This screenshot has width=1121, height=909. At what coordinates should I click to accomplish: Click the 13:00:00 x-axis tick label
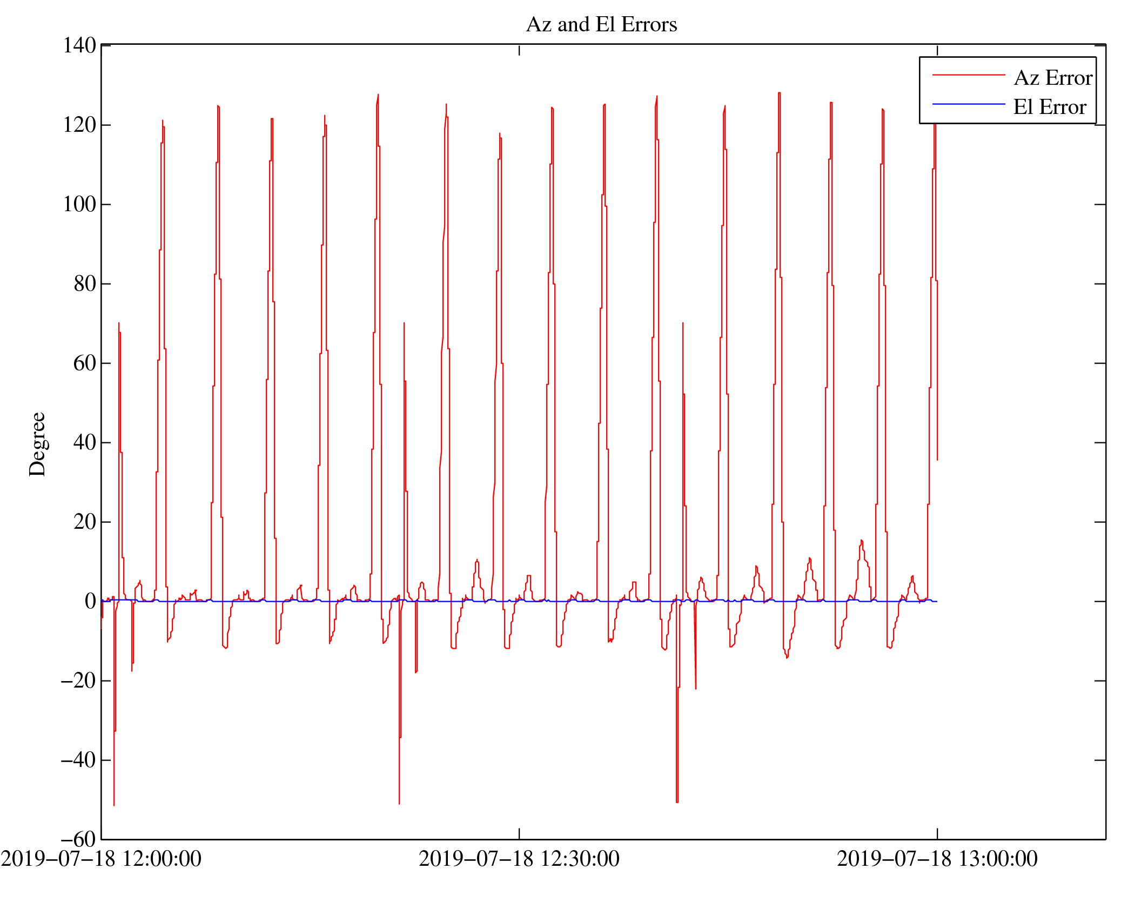(937, 858)
